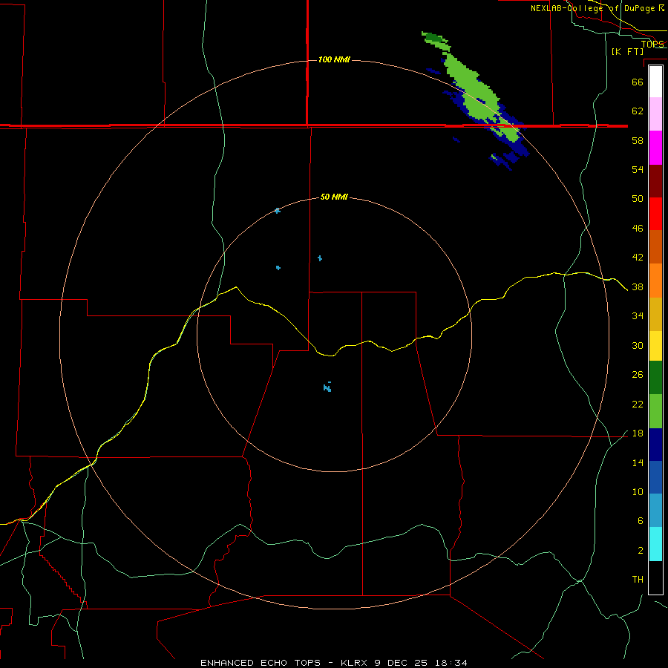
Task: Choose the bright orange legend swatch
Action: (655, 281)
